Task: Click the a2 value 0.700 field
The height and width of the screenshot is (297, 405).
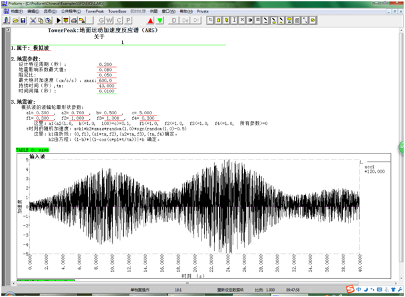Action: [x=78, y=113]
